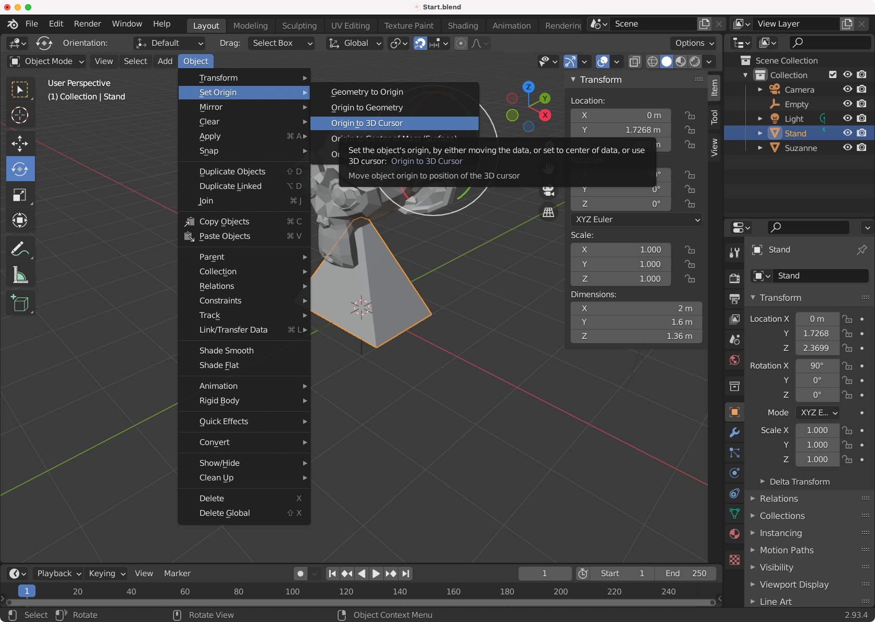Viewport: 875px width, 622px height.
Task: Click the Add Cube tool
Action: (x=20, y=303)
